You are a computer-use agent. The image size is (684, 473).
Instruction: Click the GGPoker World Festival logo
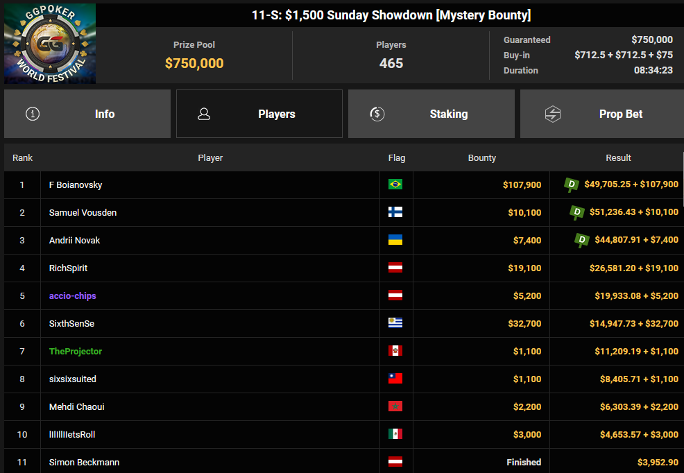click(50, 43)
